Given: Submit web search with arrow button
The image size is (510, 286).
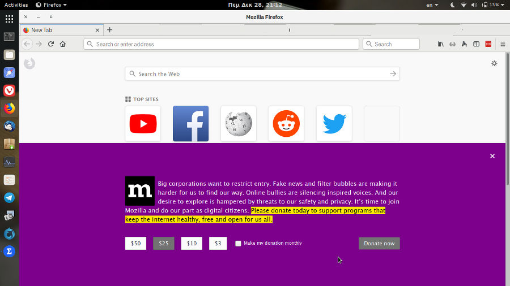Looking at the screenshot, I should point(393,74).
